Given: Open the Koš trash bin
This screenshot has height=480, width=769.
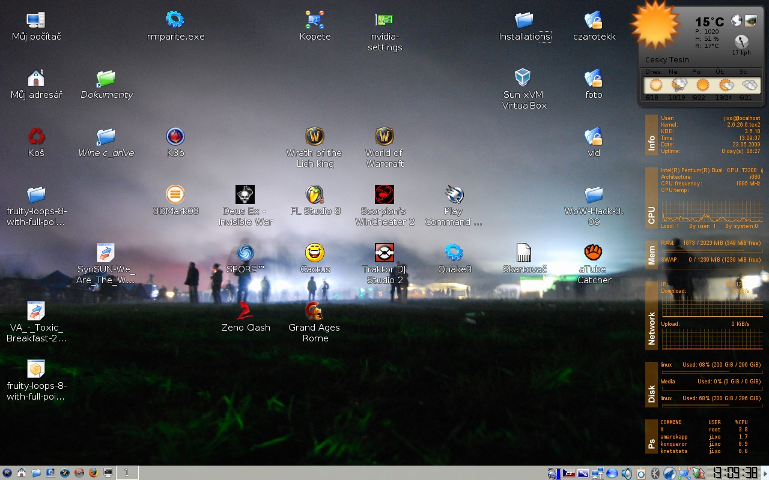Looking at the screenshot, I should point(36,137).
